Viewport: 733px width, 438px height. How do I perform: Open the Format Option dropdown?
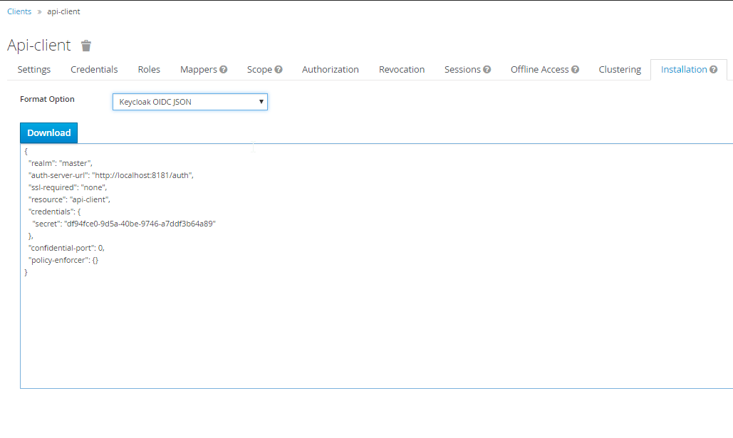tap(189, 102)
